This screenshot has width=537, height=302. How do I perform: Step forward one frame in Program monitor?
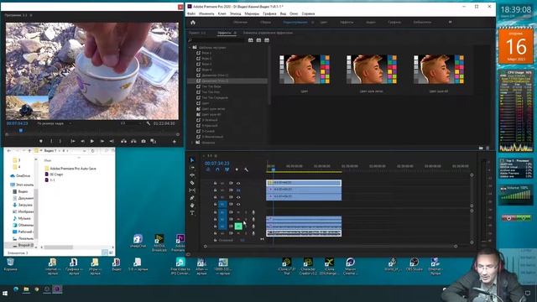click(102, 141)
